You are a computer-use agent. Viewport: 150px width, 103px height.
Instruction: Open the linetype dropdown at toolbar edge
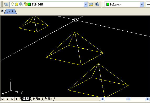(x=148, y=4)
